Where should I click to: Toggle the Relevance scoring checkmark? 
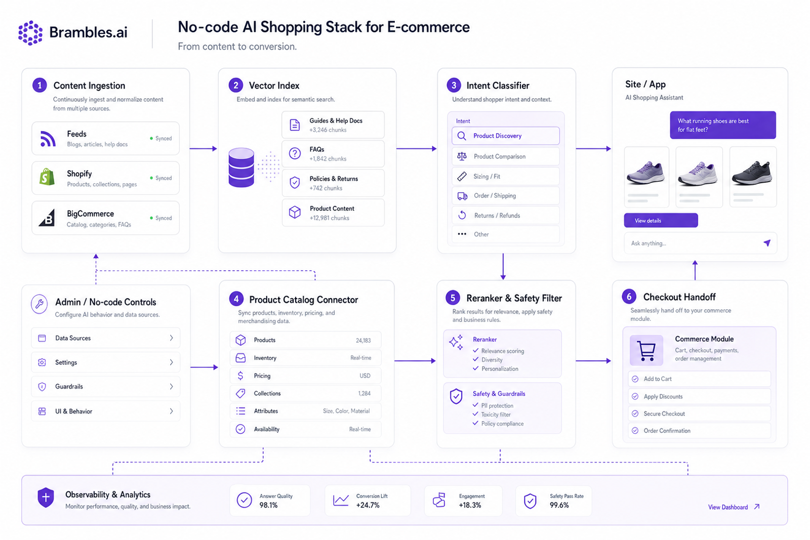pos(475,350)
